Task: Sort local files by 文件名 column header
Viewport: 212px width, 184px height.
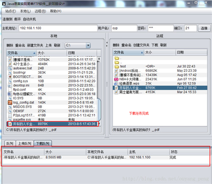Action: (x=21, y=53)
